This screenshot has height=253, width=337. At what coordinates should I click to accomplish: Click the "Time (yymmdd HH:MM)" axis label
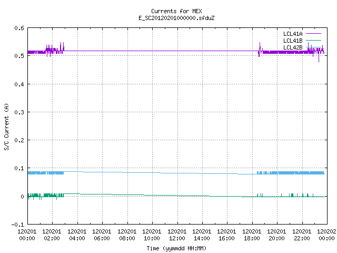pos(176,248)
